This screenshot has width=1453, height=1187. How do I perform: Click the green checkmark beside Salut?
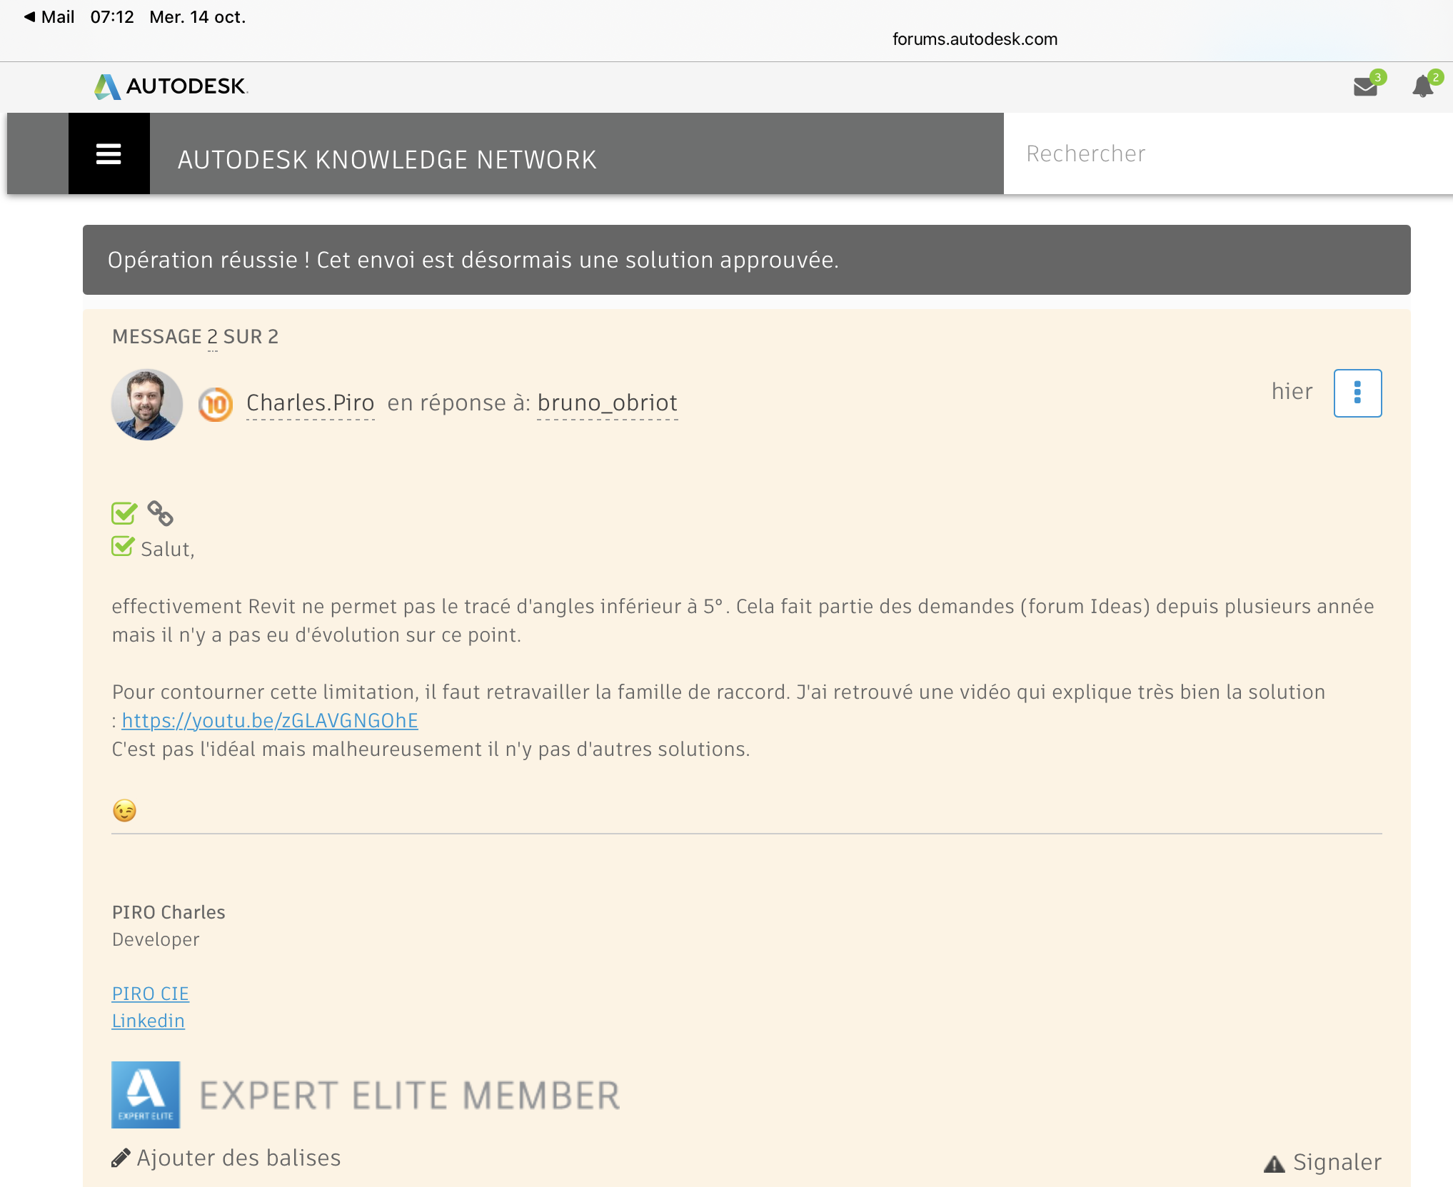(x=123, y=547)
